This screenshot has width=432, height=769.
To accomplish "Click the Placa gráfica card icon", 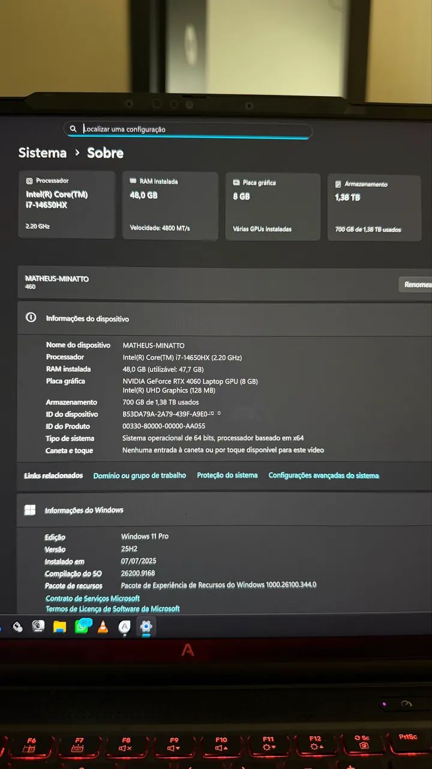I will click(236, 182).
